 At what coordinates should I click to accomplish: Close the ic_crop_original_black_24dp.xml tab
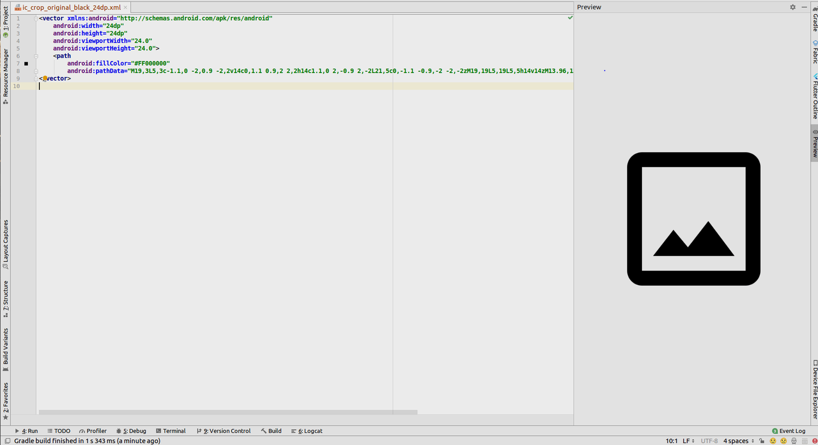click(x=125, y=8)
